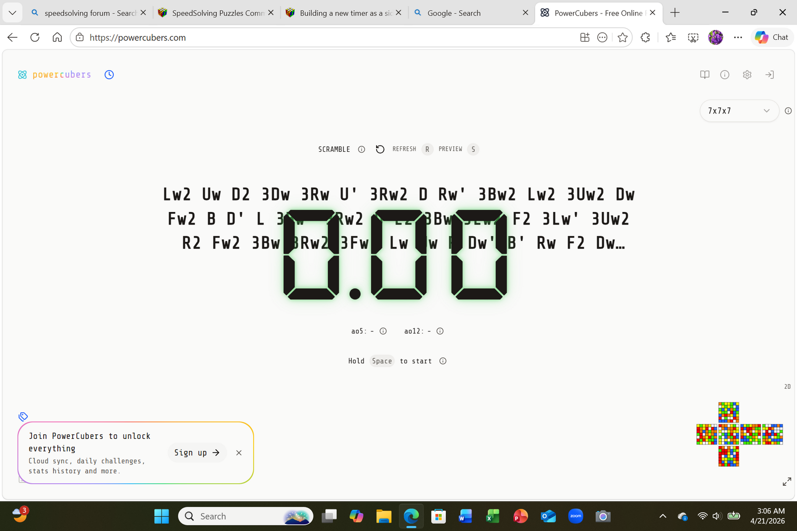Open browser Settings and more ellipsis
The width and height of the screenshot is (797, 531).
pyautogui.click(x=738, y=37)
